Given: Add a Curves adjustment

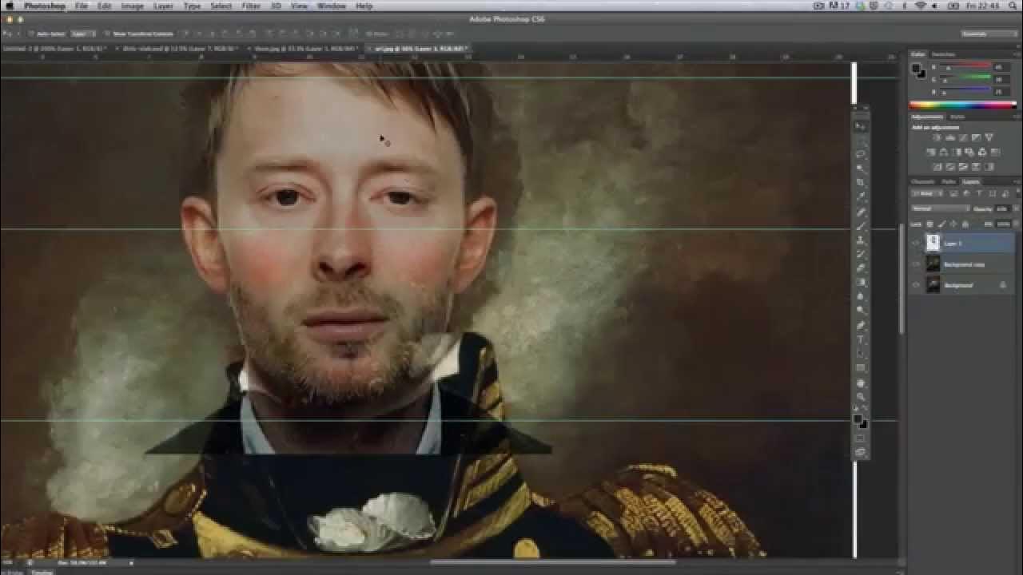Looking at the screenshot, I should click(963, 137).
